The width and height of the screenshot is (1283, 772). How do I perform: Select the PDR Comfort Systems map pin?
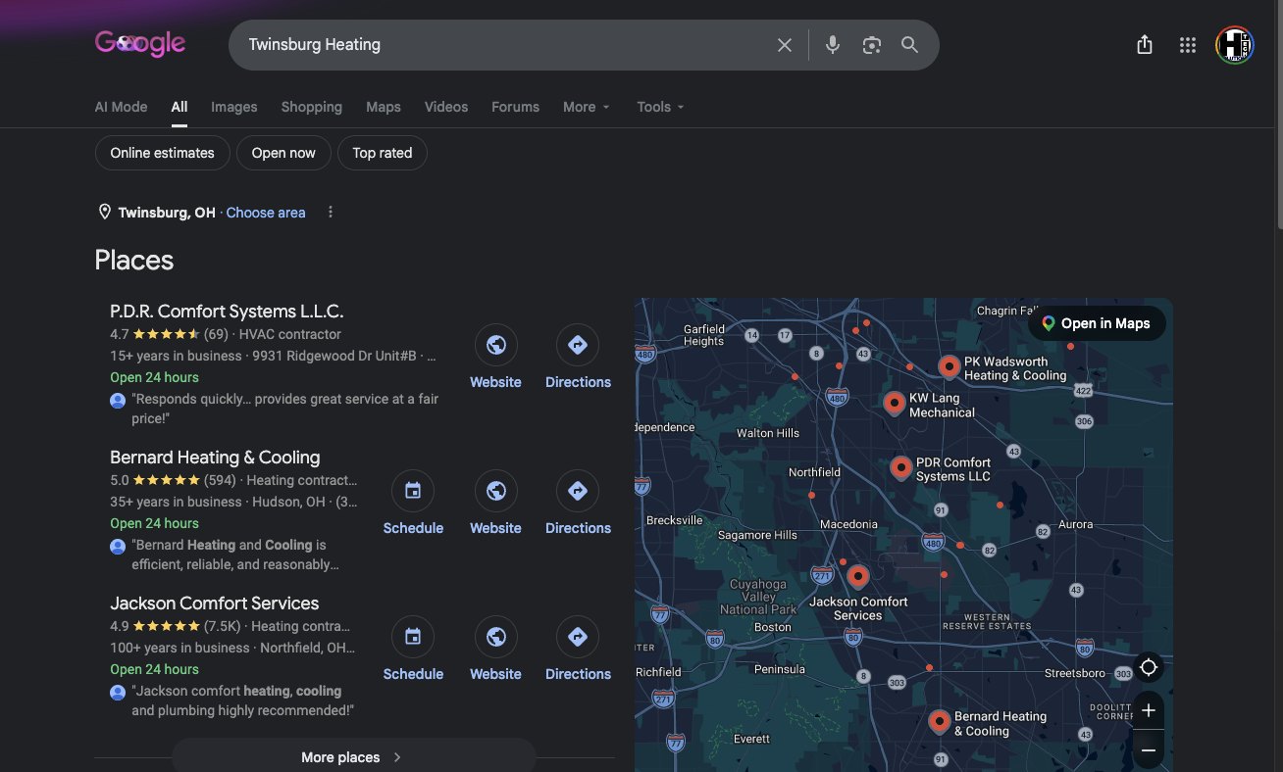click(x=900, y=467)
